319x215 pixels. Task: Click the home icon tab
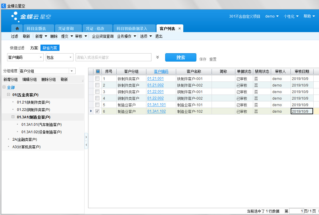[x=17, y=29]
